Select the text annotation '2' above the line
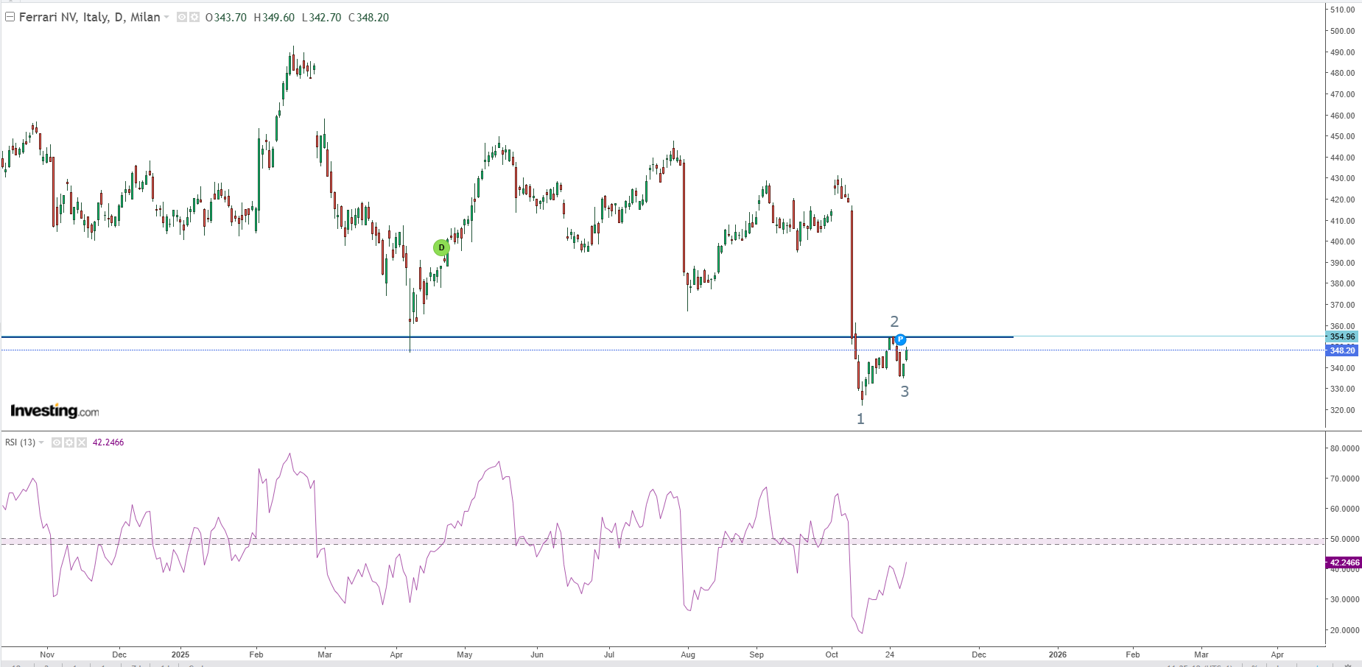Viewport: 1362px width, 667px height. (894, 322)
